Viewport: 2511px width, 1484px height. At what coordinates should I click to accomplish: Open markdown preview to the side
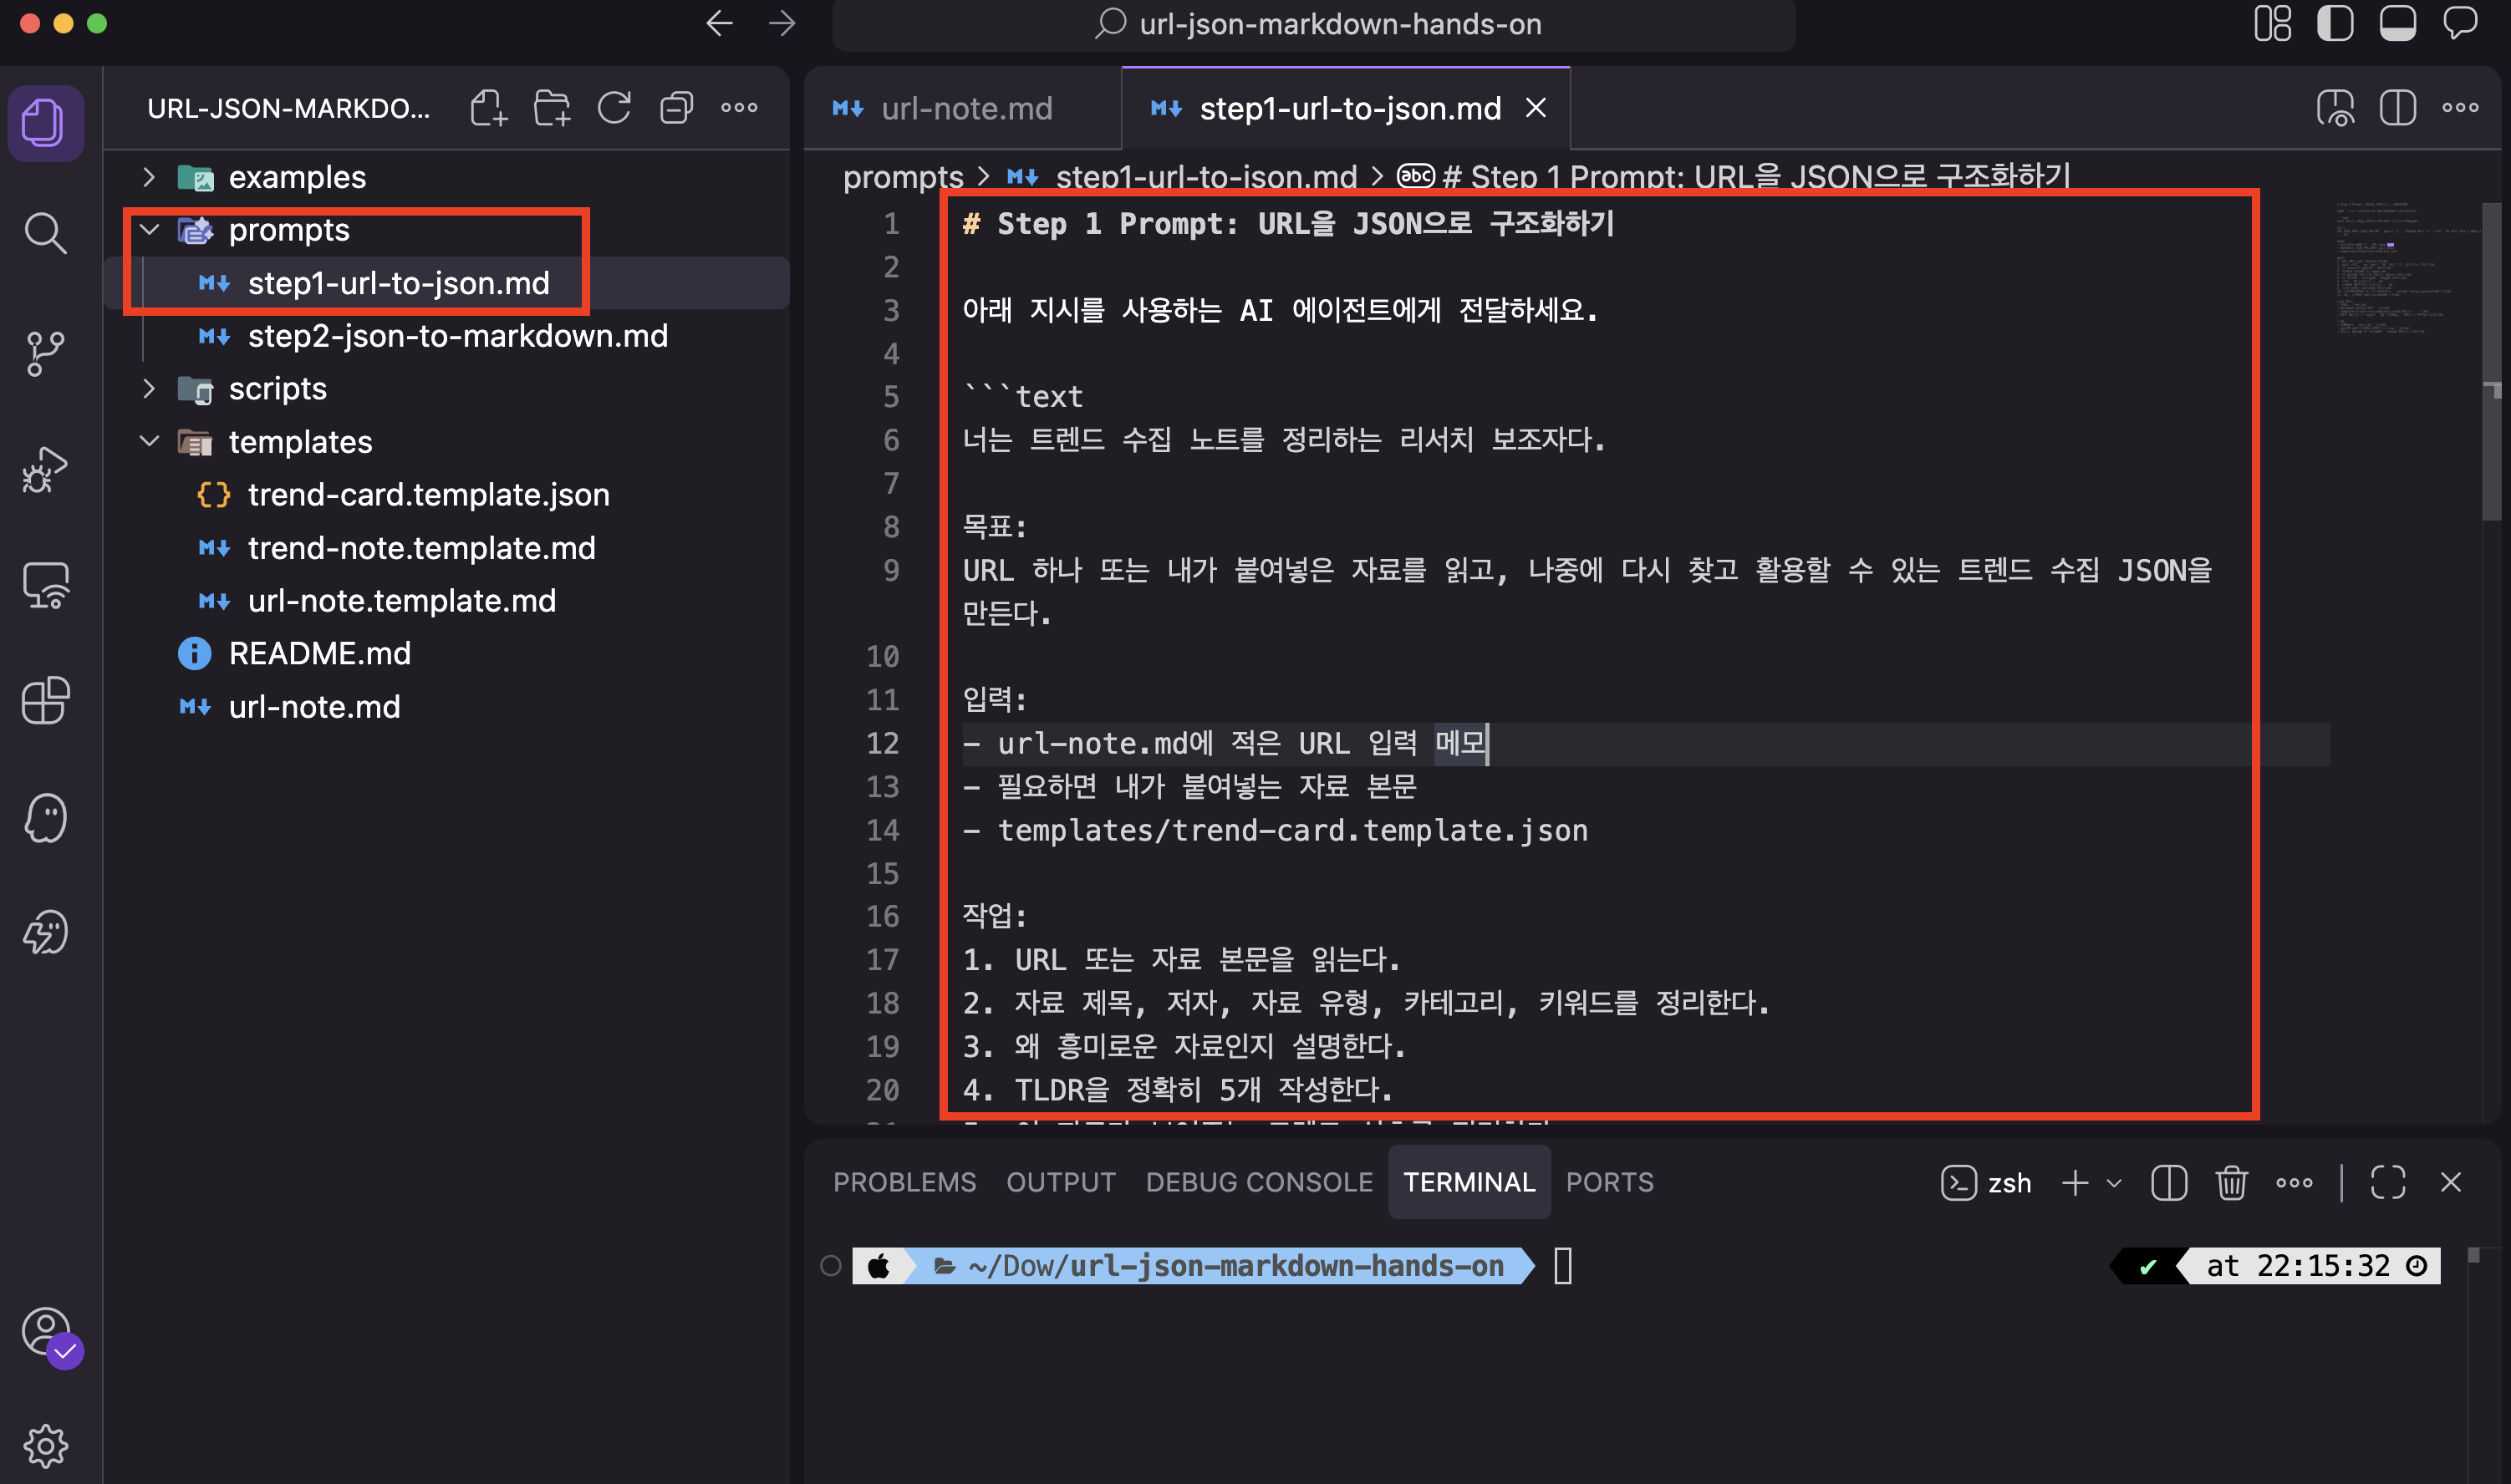coord(2335,107)
